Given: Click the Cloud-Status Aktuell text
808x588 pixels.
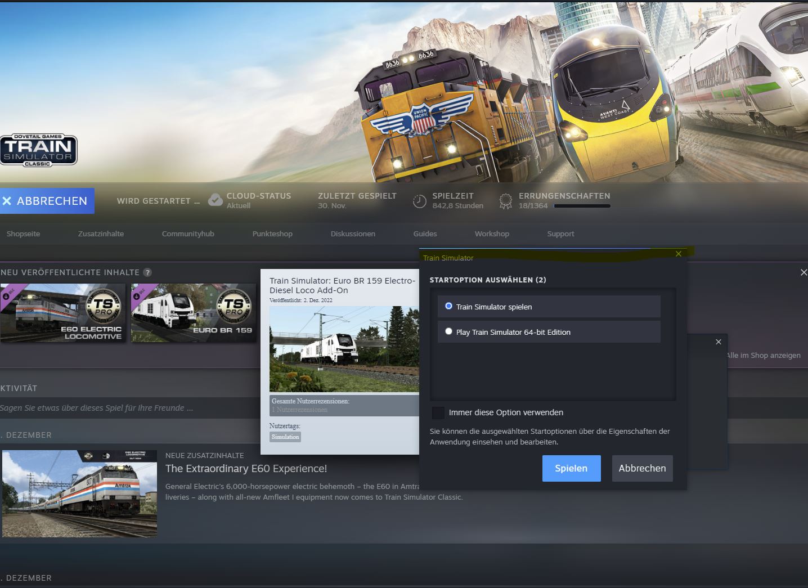Looking at the screenshot, I should click(x=239, y=206).
